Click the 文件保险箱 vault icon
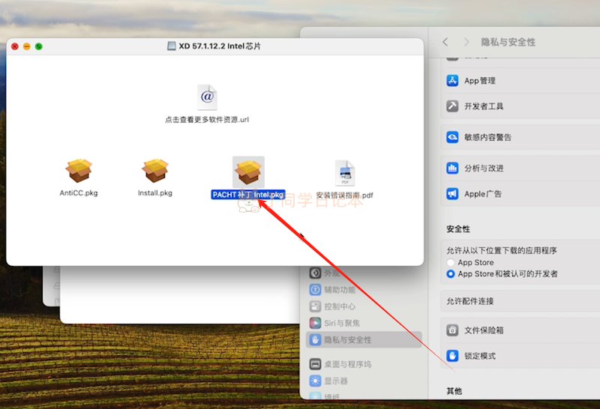 [452, 330]
